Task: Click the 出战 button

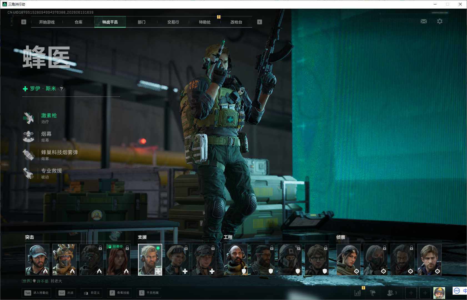Action: click(x=66, y=293)
